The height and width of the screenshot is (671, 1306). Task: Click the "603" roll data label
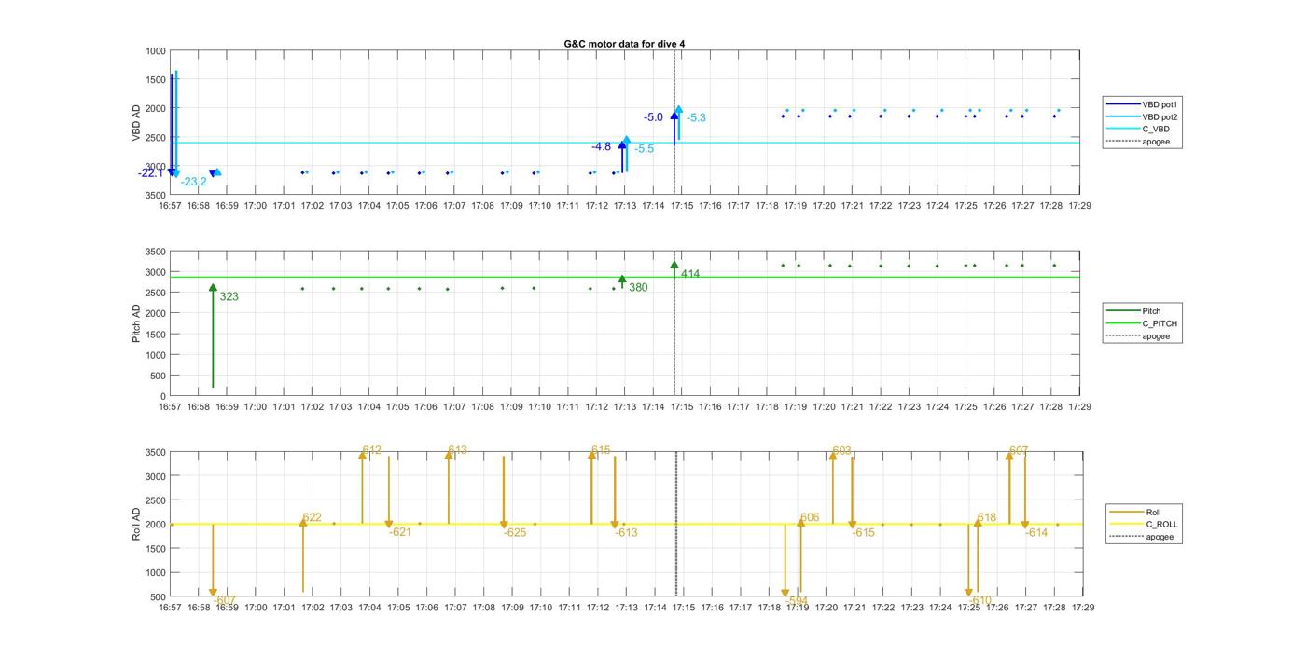842,451
